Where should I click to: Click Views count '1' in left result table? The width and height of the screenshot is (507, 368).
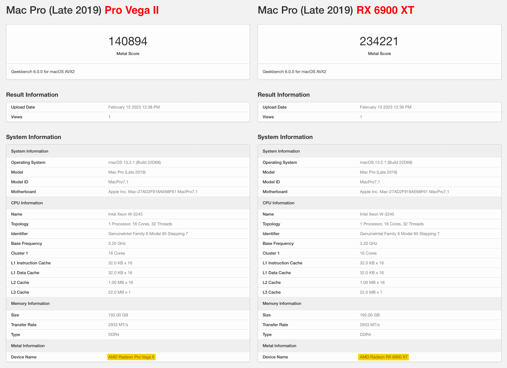(x=110, y=117)
